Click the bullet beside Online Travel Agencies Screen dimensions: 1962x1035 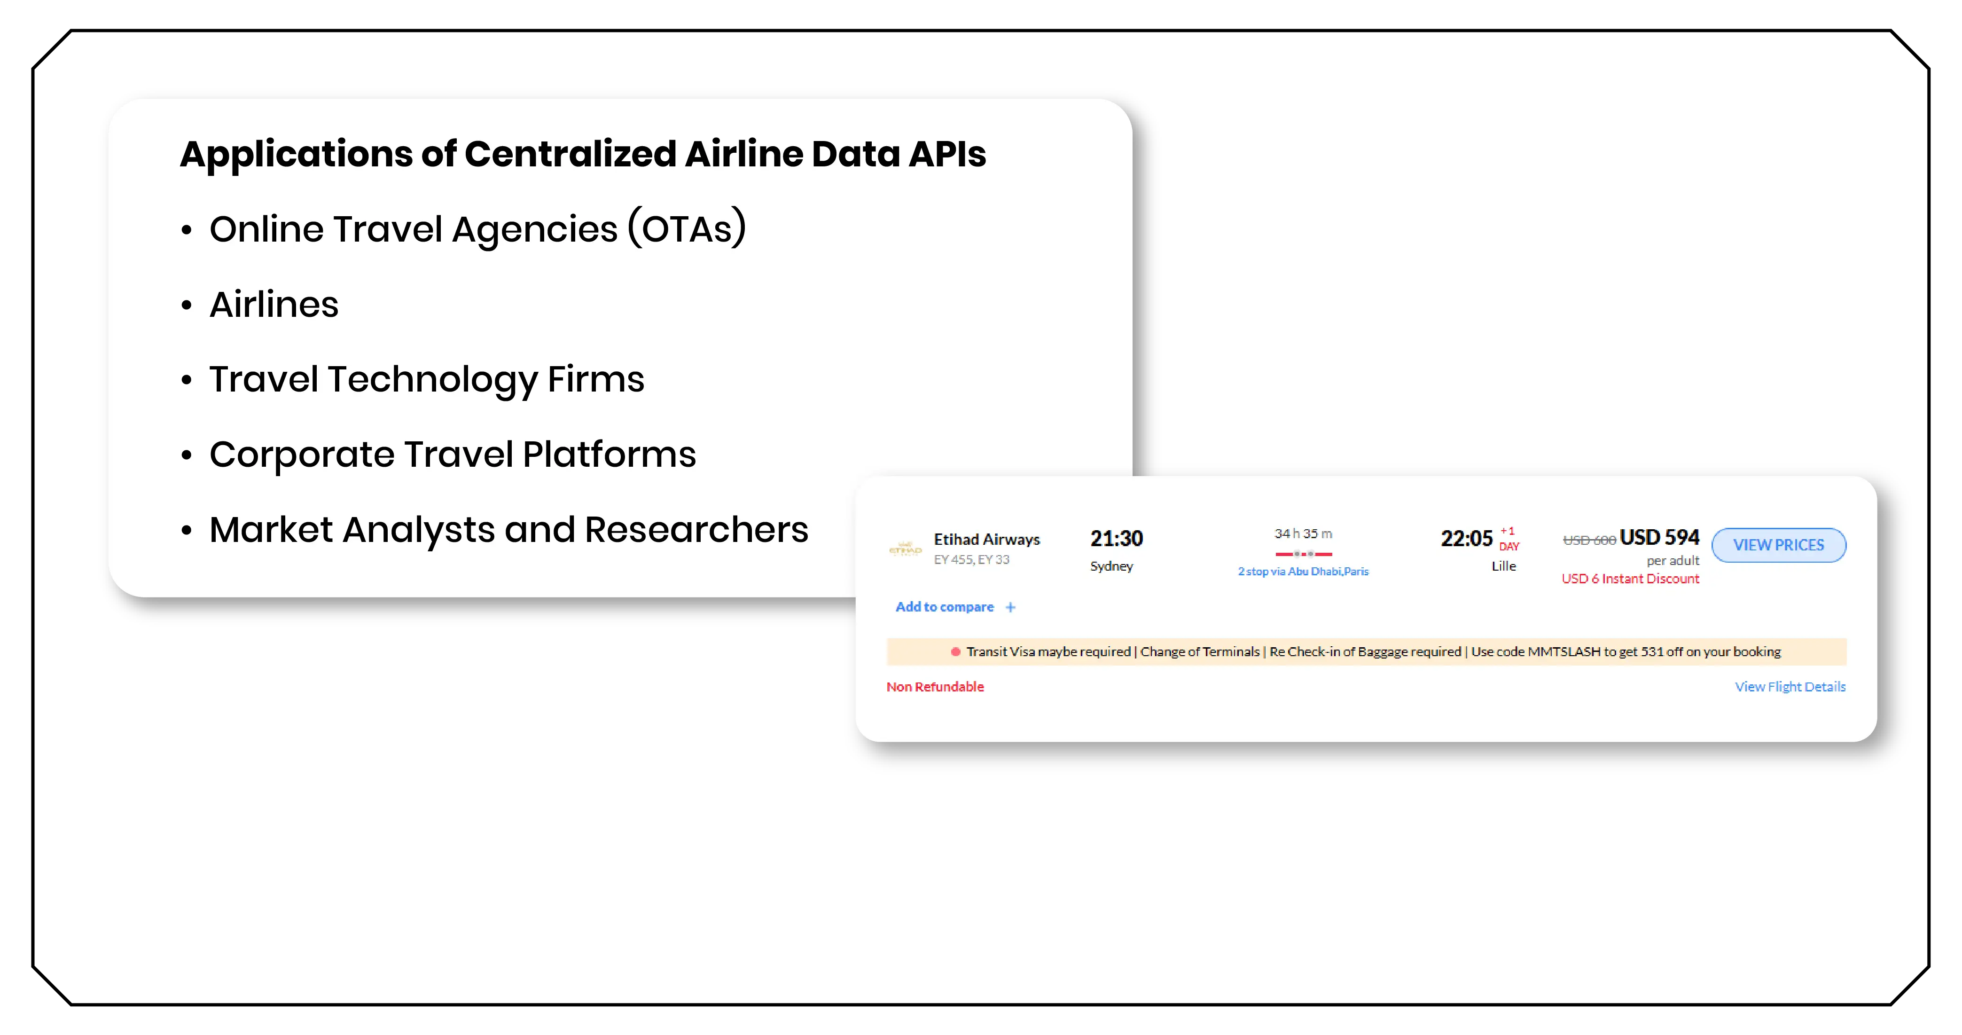[x=187, y=228]
